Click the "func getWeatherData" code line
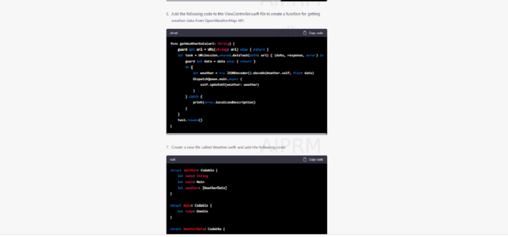The height and width of the screenshot is (237, 508). [202, 43]
